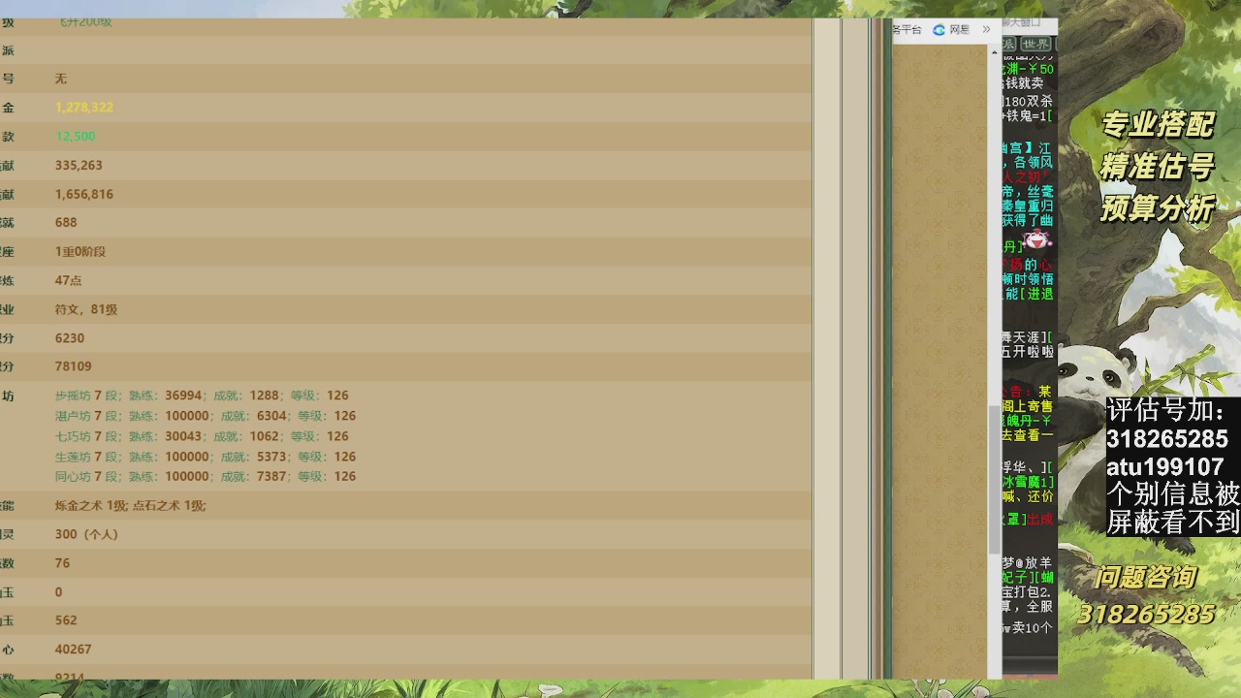Click the 七巧坊 7段 workshop row
The image size is (1241, 698).
pos(202,436)
